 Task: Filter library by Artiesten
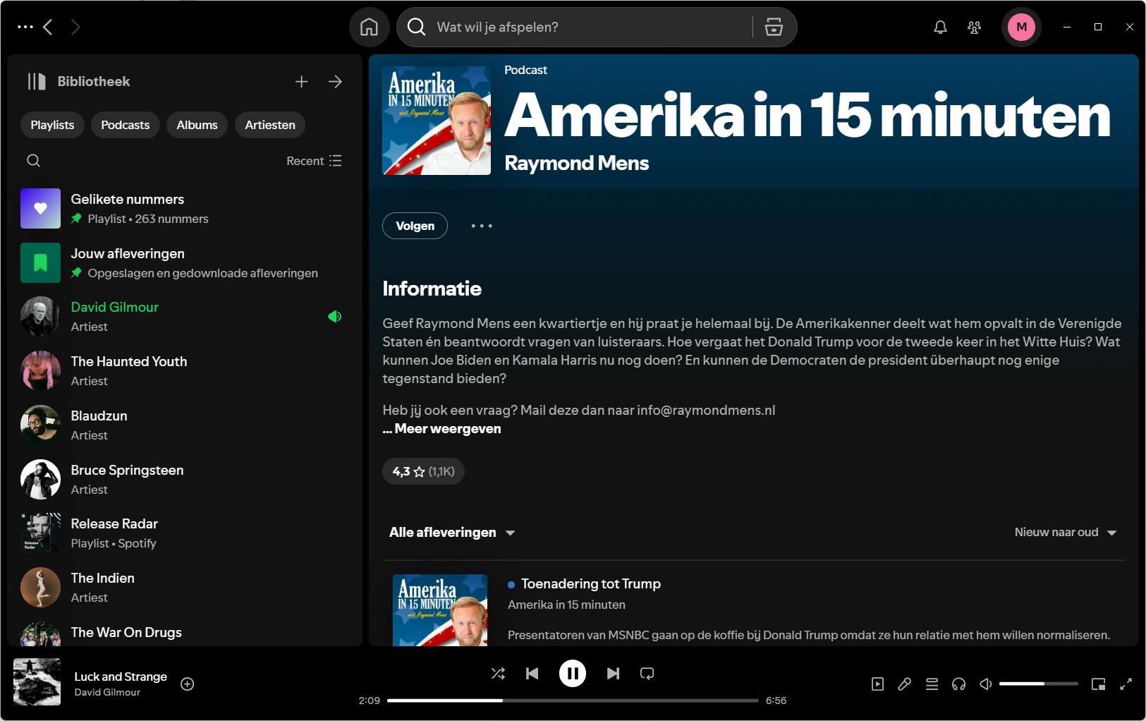click(x=270, y=125)
